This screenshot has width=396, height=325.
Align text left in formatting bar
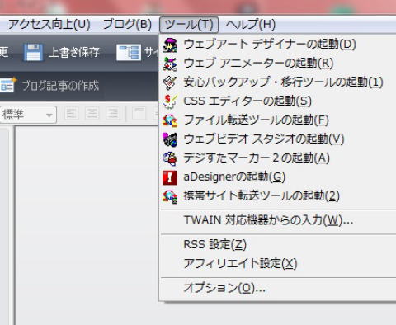(72, 113)
